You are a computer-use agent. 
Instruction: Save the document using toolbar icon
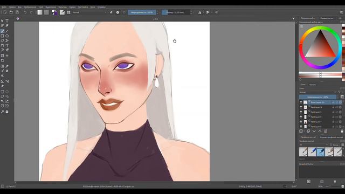(x=17, y=12)
